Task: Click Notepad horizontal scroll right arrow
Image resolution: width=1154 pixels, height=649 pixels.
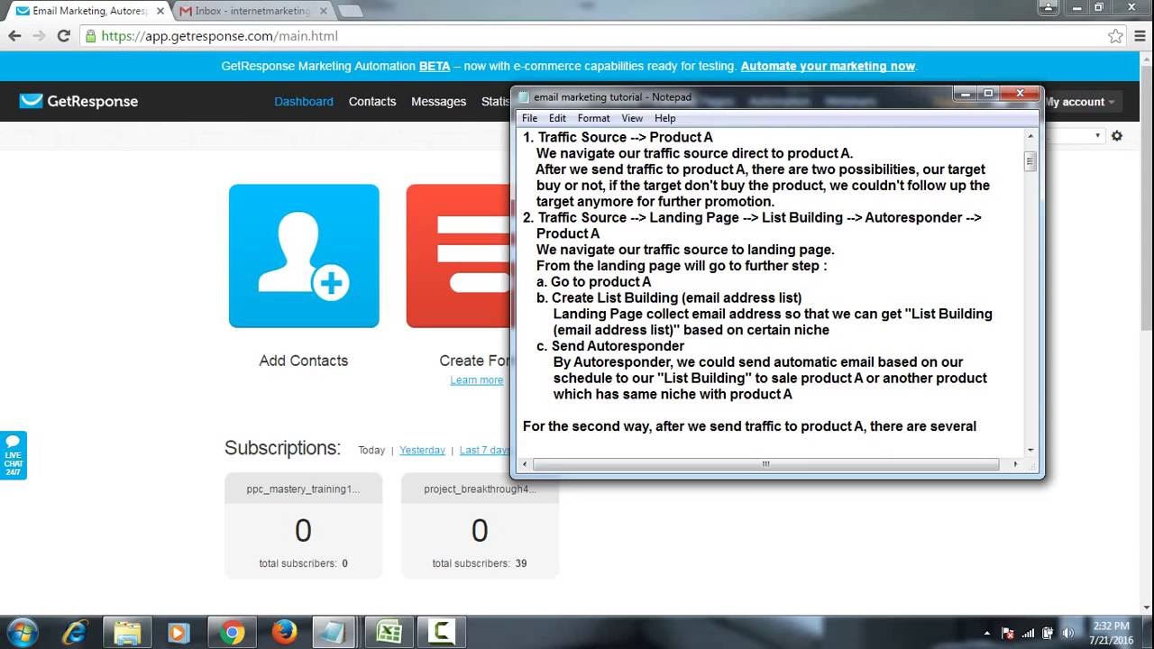Action: 1015,464
